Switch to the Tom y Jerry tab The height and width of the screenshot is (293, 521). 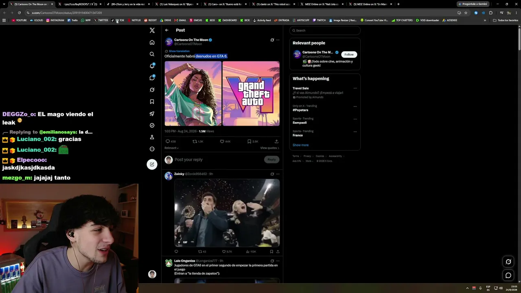[128, 4]
